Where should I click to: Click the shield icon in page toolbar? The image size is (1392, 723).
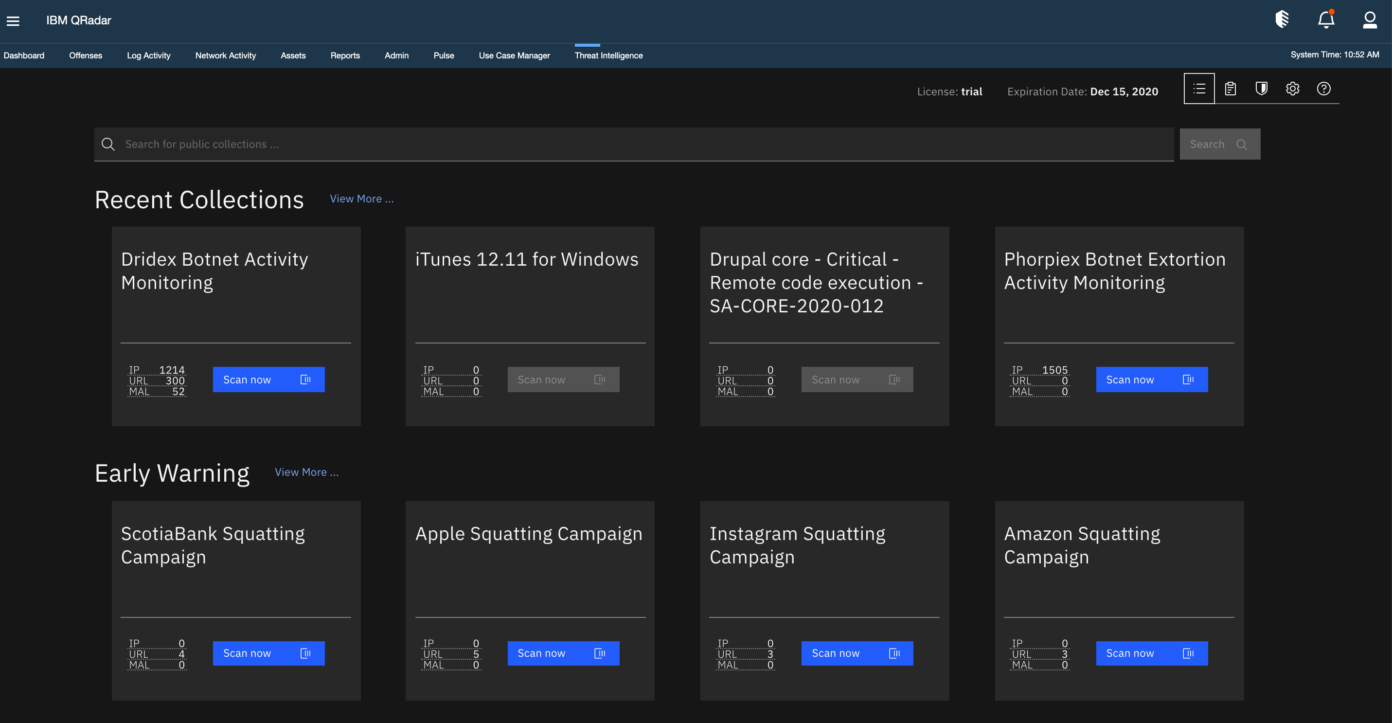pyautogui.click(x=1261, y=89)
